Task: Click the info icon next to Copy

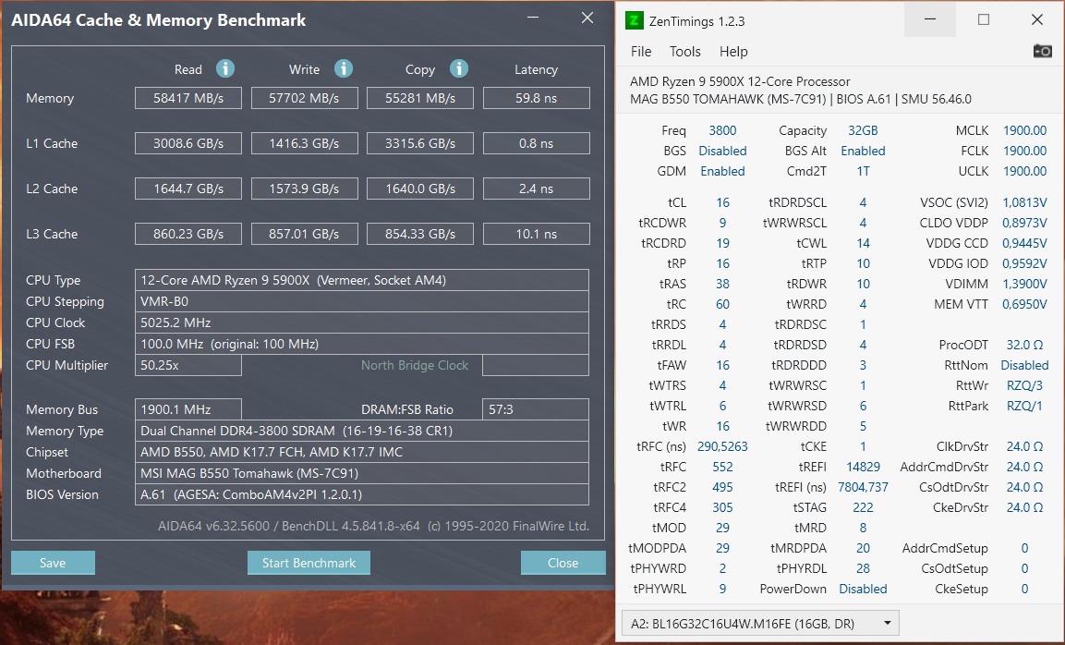Action: 459,68
